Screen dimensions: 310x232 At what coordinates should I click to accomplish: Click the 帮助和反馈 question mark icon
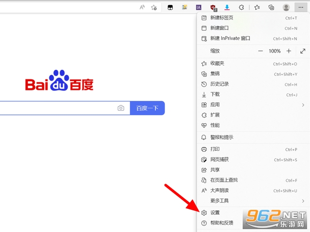pyautogui.click(x=204, y=223)
